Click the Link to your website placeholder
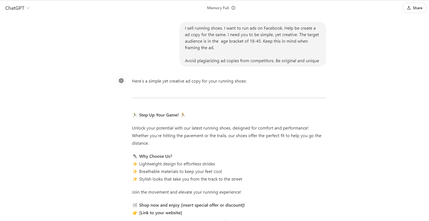429x221 pixels. coord(160,213)
